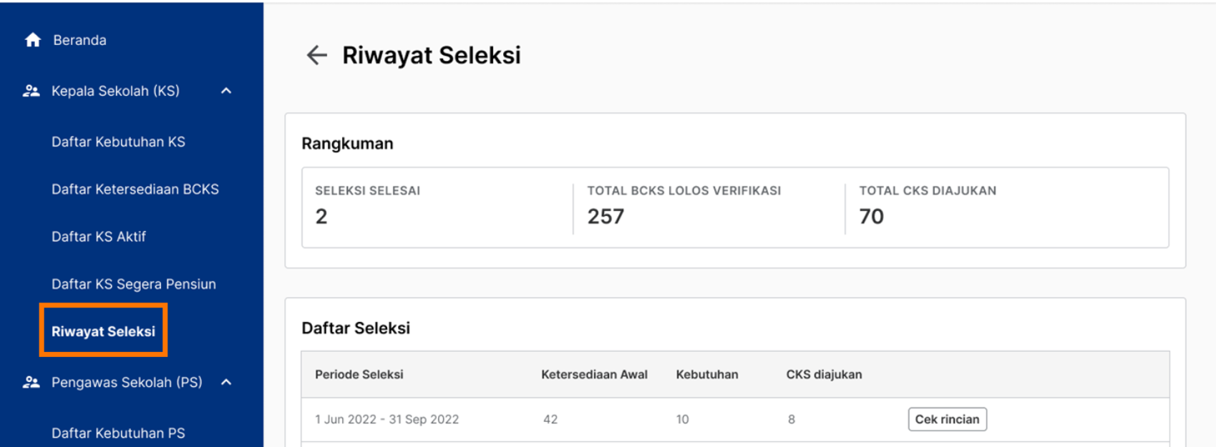
Task: Open the Beranda menu item
Action: click(x=79, y=40)
